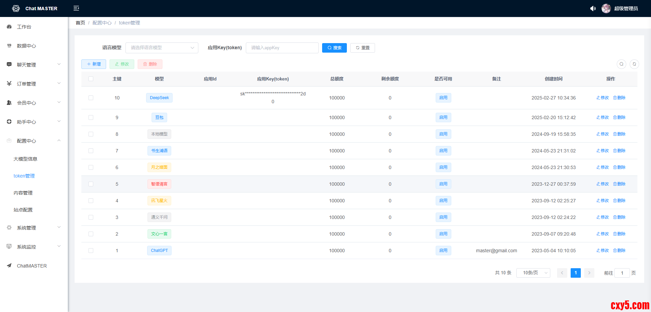The width and height of the screenshot is (651, 312).
Task: Click the speaker sound icon in header
Action: tap(593, 8)
